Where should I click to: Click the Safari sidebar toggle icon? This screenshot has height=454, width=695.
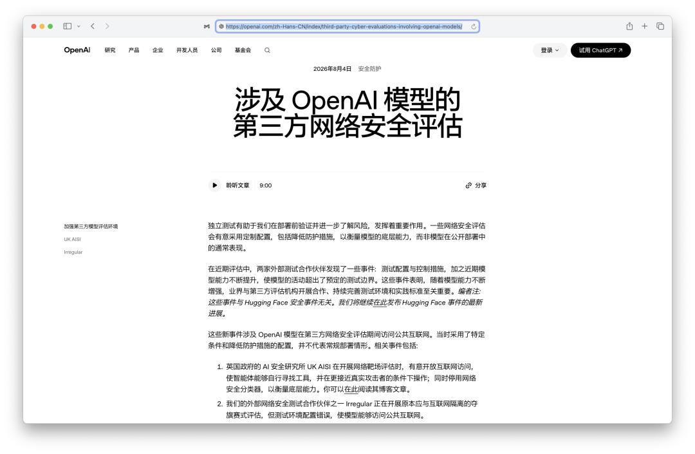pos(68,26)
